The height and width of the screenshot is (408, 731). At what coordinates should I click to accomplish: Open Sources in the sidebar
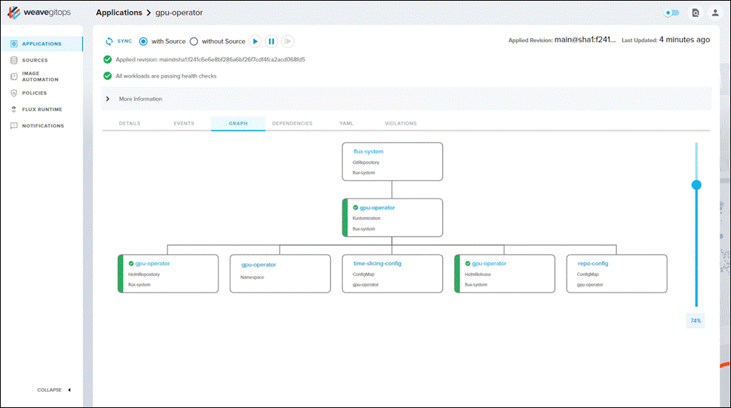(x=35, y=60)
